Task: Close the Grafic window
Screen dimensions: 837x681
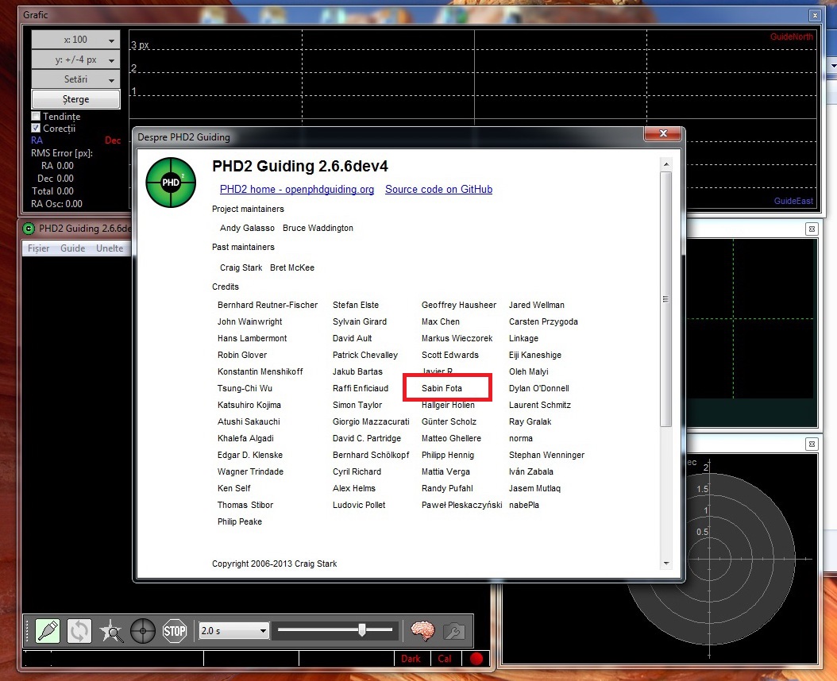Action: pos(815,16)
